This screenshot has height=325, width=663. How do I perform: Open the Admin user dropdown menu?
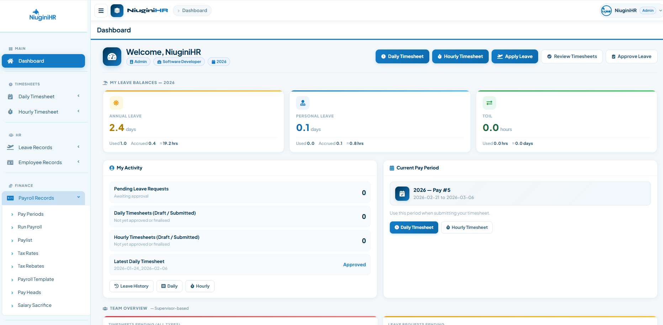click(660, 11)
